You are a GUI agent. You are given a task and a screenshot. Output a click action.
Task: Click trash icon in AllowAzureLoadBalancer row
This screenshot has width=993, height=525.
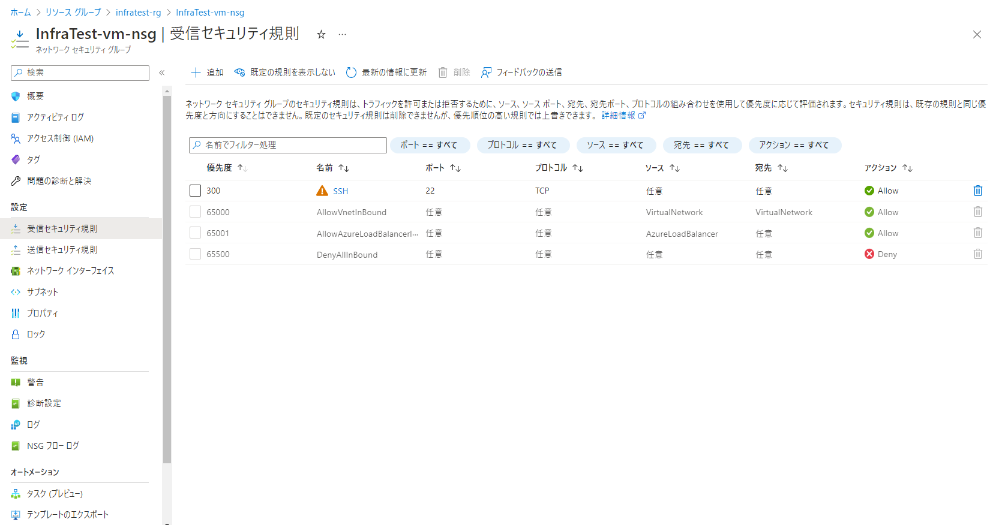[x=977, y=233]
